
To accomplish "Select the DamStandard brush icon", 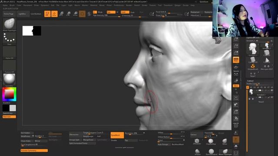I will tap(212, 152).
